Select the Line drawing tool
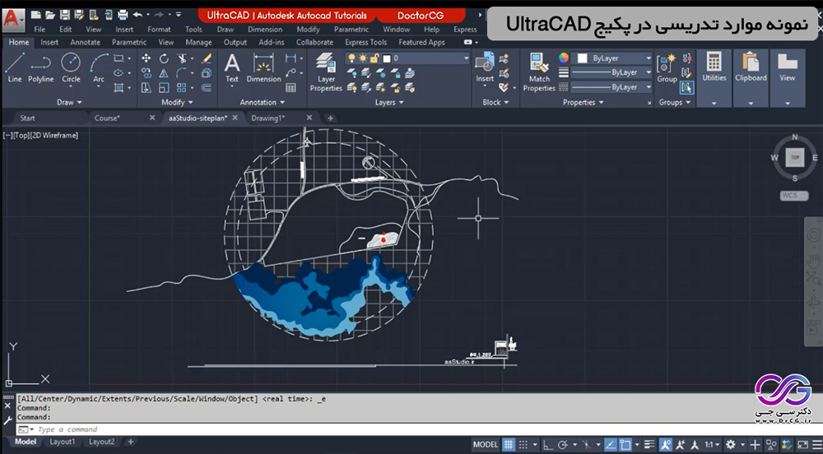823x454 pixels. (15, 68)
